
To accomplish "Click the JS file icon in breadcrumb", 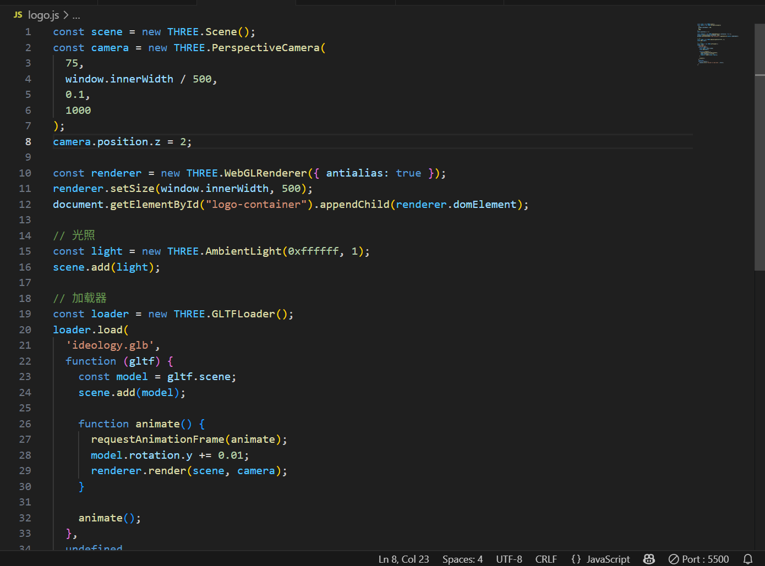I will [18, 15].
